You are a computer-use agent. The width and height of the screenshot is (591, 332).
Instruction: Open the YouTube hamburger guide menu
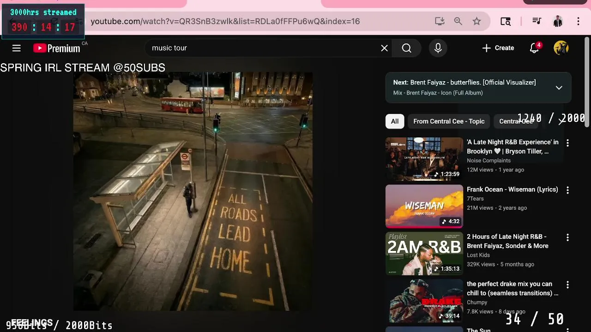point(17,48)
